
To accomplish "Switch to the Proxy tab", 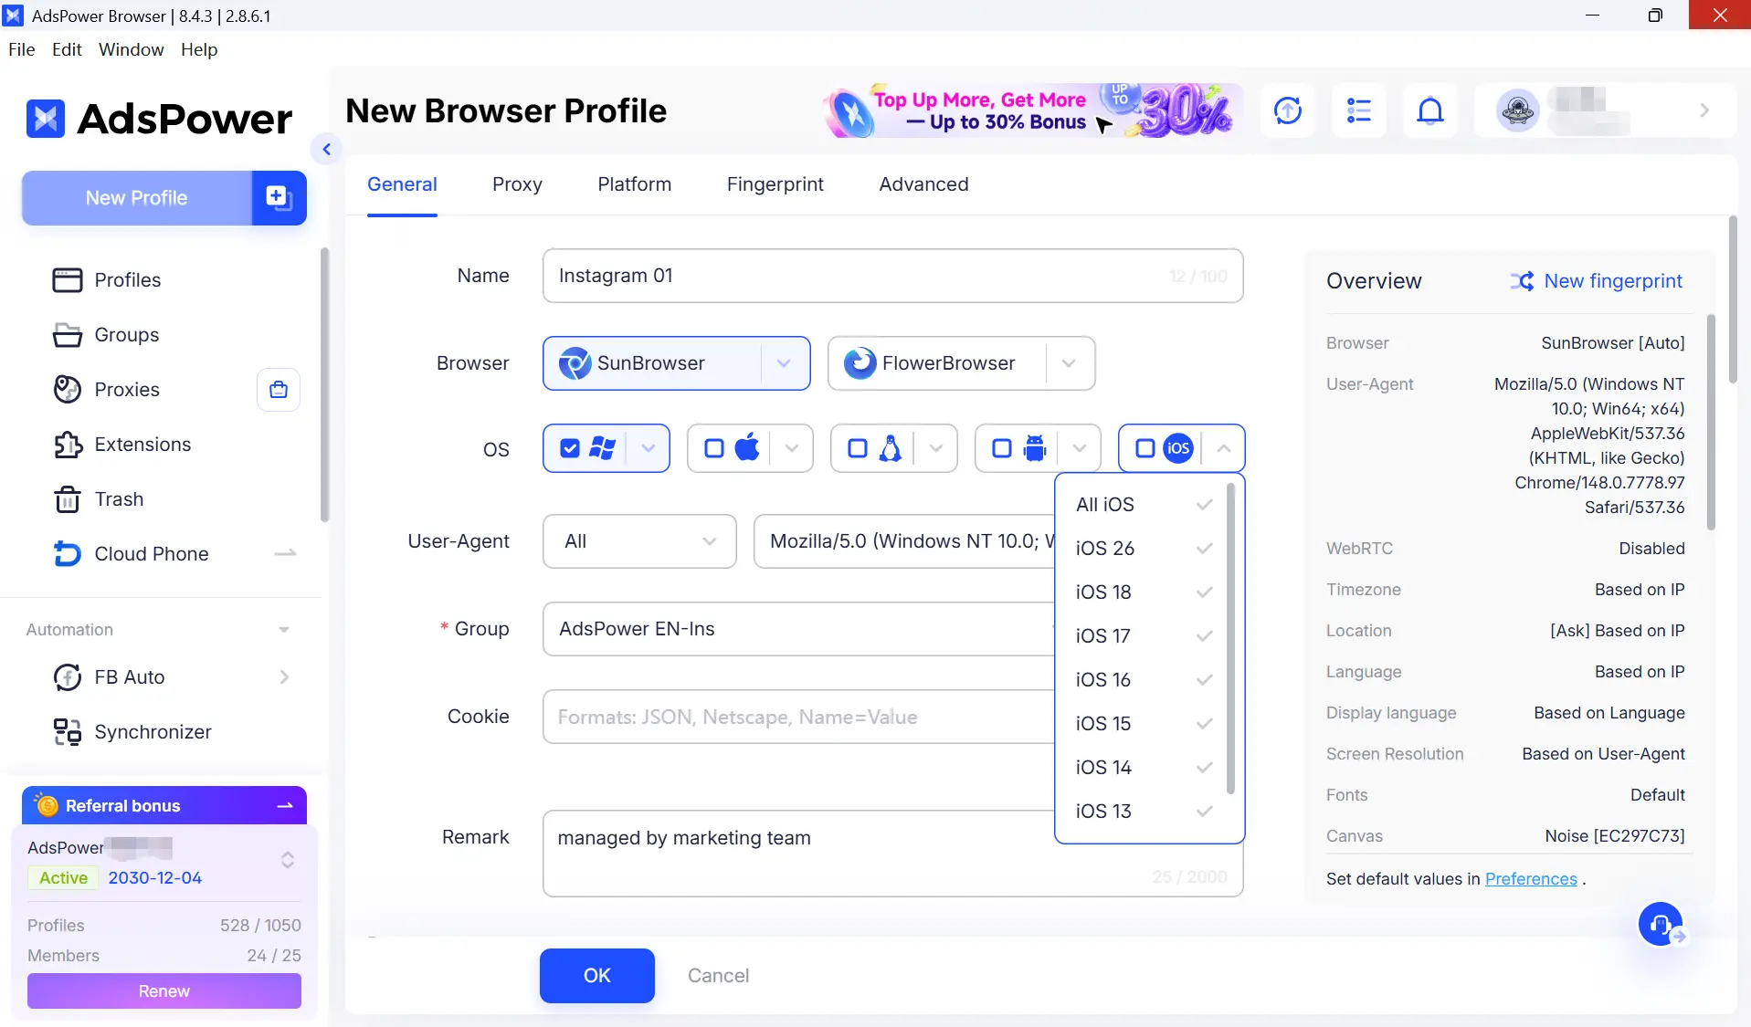I will [x=517, y=184].
